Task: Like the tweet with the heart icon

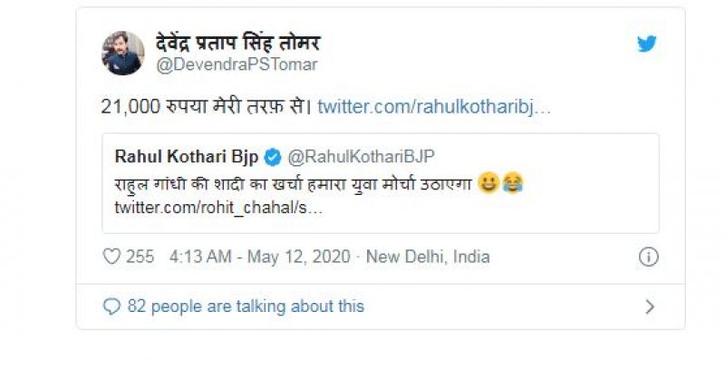Action: [111, 257]
